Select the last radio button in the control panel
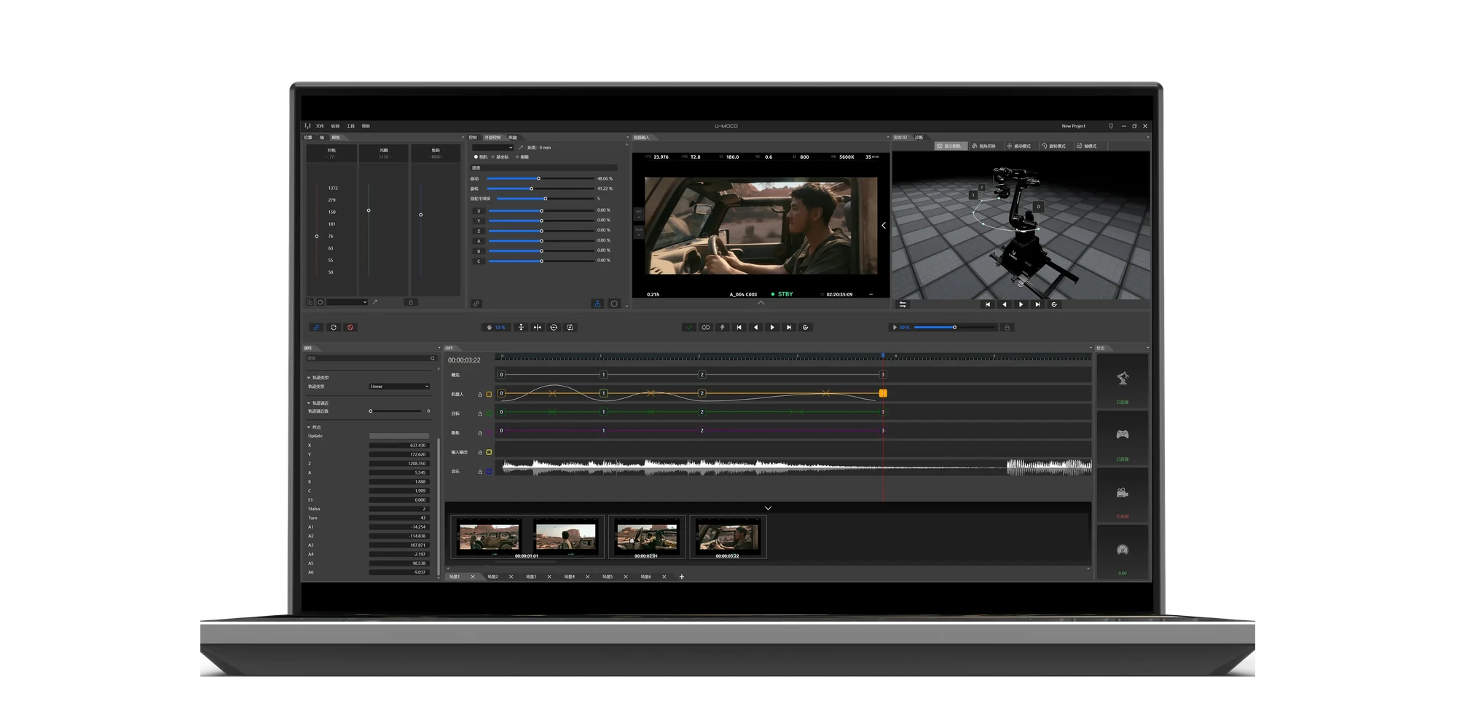Viewport: 1457px width, 728px height. point(517,157)
